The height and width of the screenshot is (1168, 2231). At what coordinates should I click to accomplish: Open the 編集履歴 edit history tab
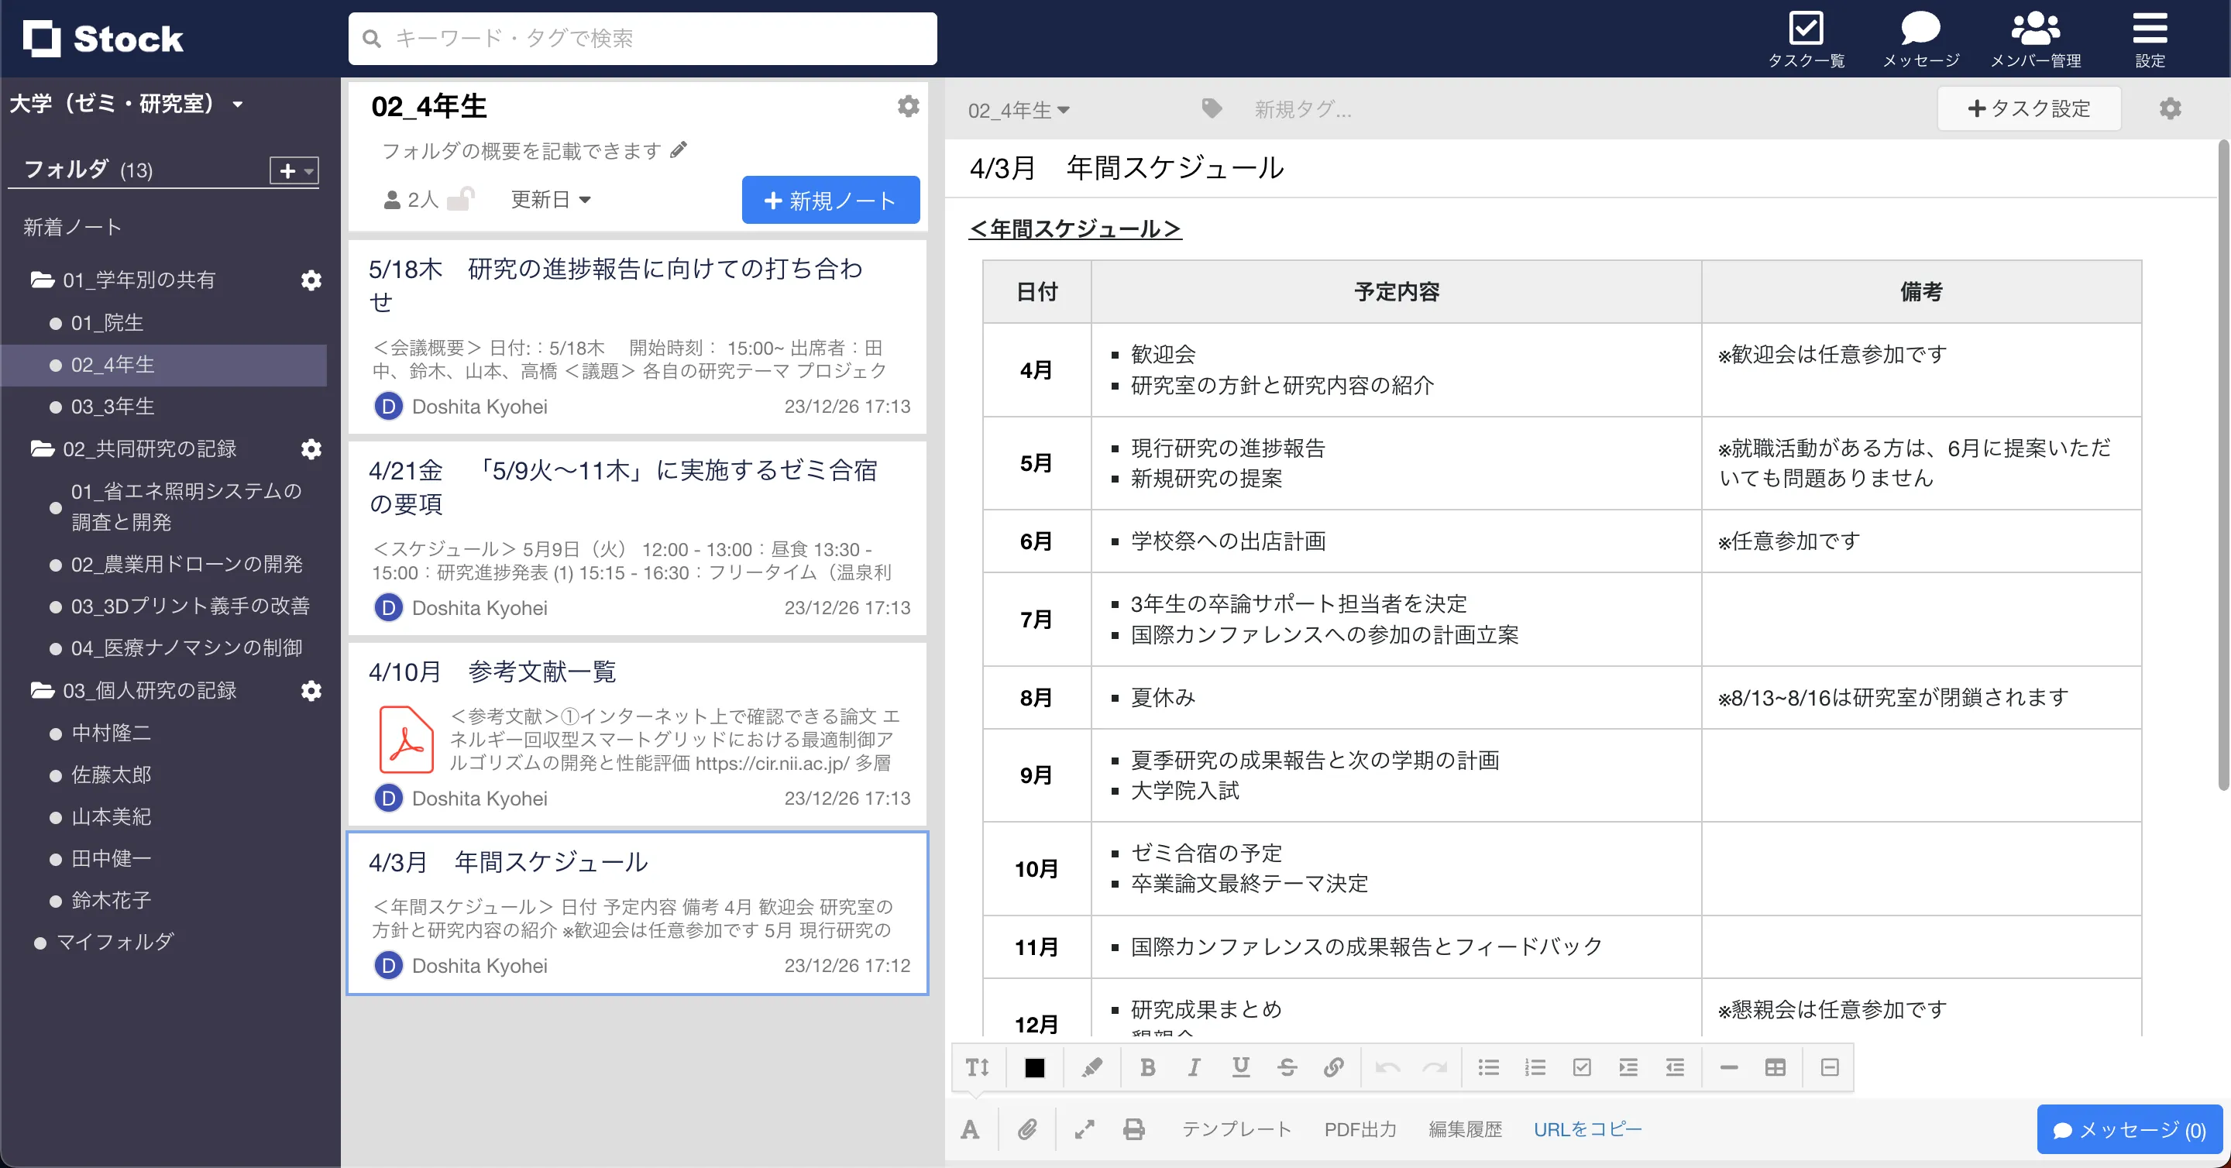1466,1129
